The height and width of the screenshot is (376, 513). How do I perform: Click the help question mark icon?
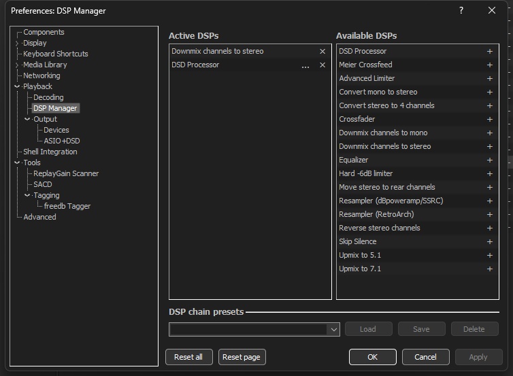[x=461, y=10]
